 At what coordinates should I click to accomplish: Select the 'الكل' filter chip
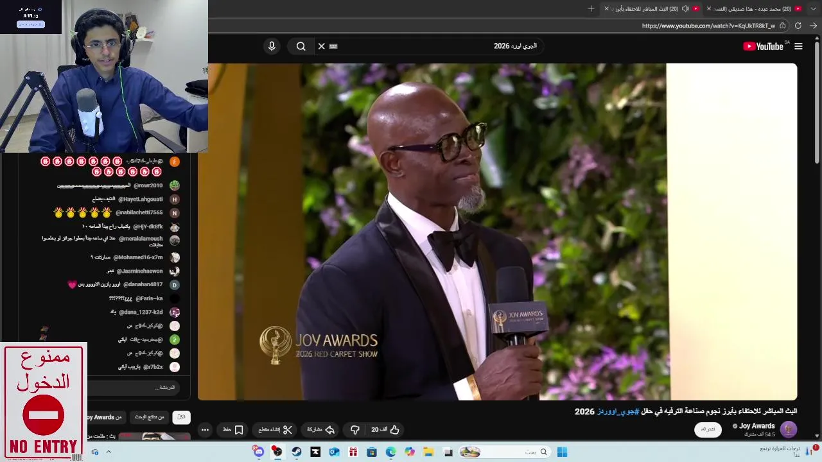click(x=181, y=417)
